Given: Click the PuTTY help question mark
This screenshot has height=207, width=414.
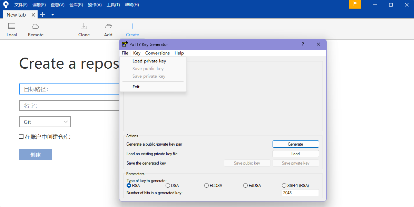Looking at the screenshot, I should (303, 44).
